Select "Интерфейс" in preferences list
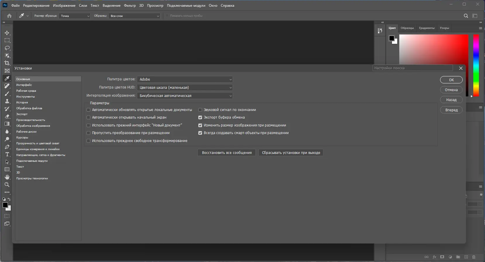The width and height of the screenshot is (485, 262). pyautogui.click(x=48, y=85)
